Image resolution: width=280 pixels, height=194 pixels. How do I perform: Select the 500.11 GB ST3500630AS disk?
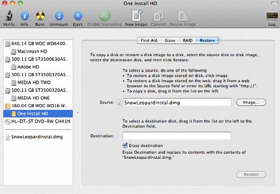38,59
